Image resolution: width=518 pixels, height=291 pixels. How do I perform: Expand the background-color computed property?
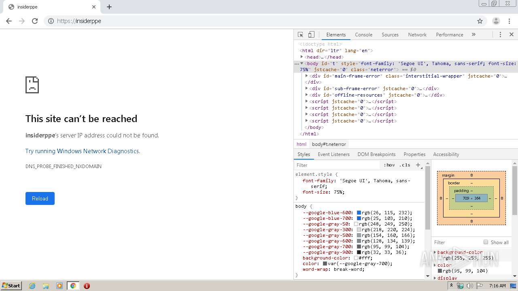[435, 252]
